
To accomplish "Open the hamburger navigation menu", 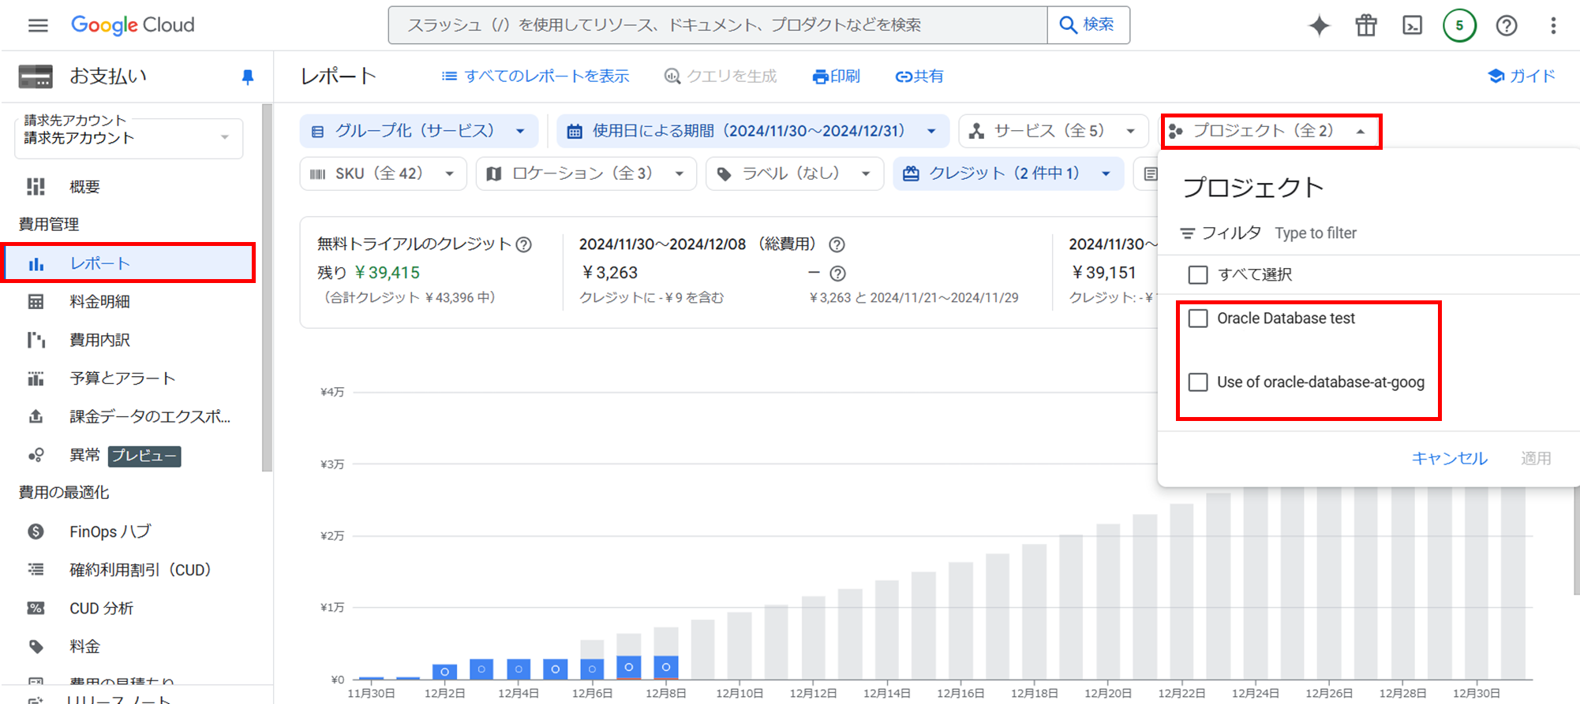I will 38,25.
